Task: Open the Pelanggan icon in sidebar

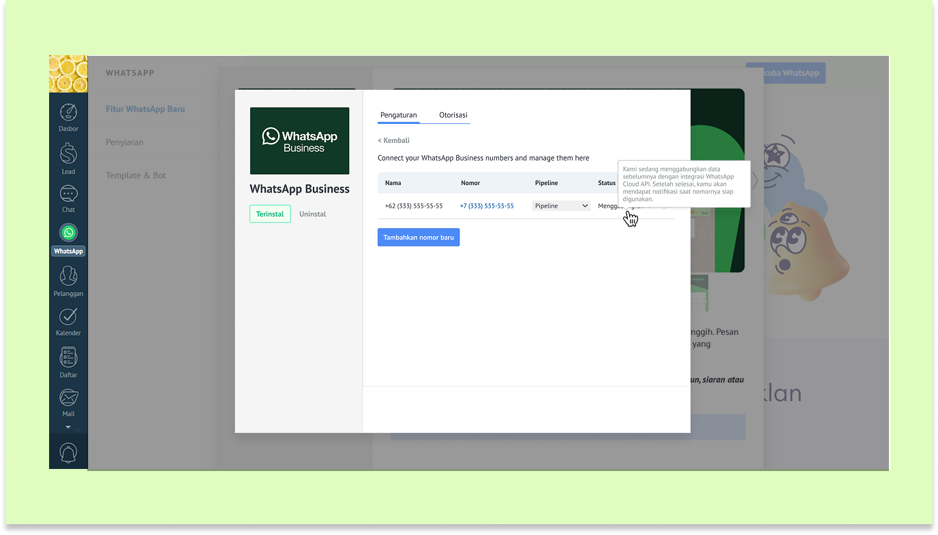Action: click(x=68, y=276)
